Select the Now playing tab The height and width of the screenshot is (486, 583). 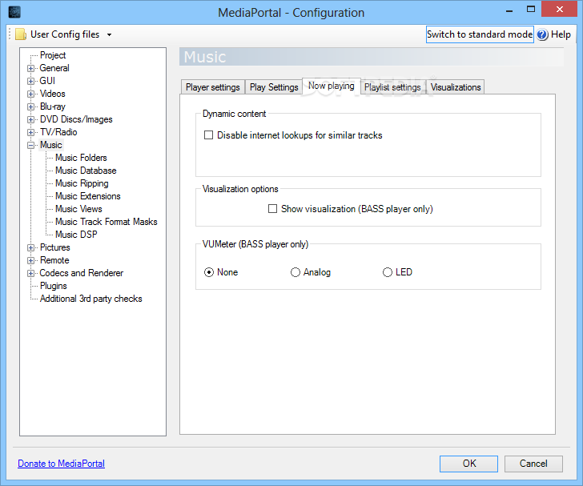[332, 86]
